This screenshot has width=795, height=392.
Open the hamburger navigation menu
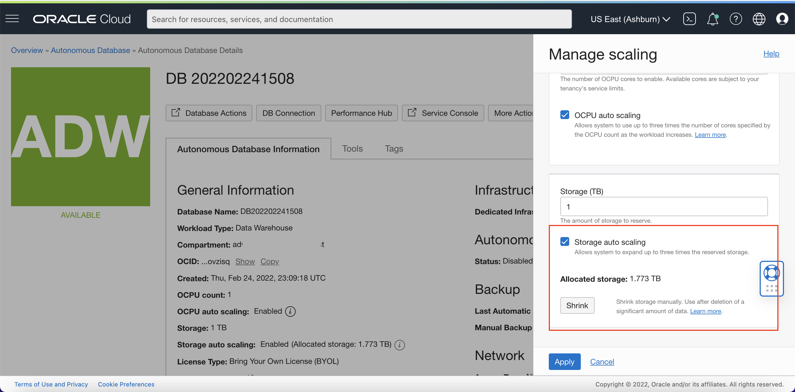tap(12, 19)
